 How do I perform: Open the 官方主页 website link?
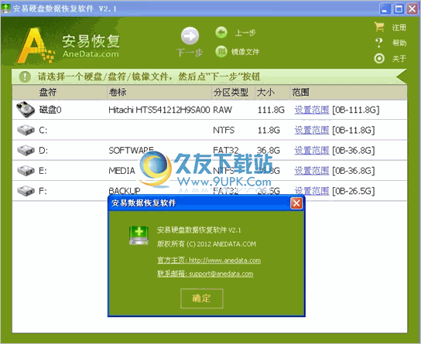(209, 261)
